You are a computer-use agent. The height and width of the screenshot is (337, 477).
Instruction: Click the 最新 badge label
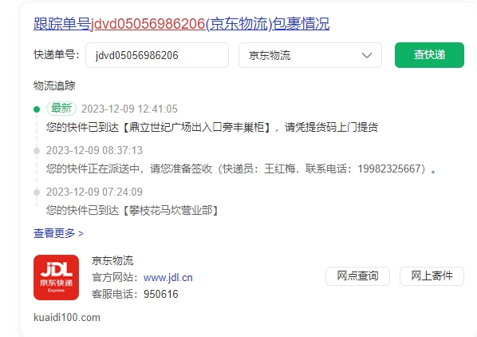point(61,109)
